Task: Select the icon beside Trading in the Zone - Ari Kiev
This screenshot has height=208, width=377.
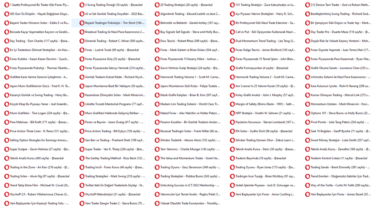Action: point(7,167)
